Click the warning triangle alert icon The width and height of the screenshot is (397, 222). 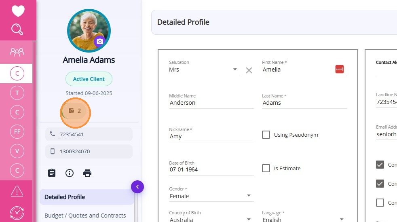coord(17,191)
